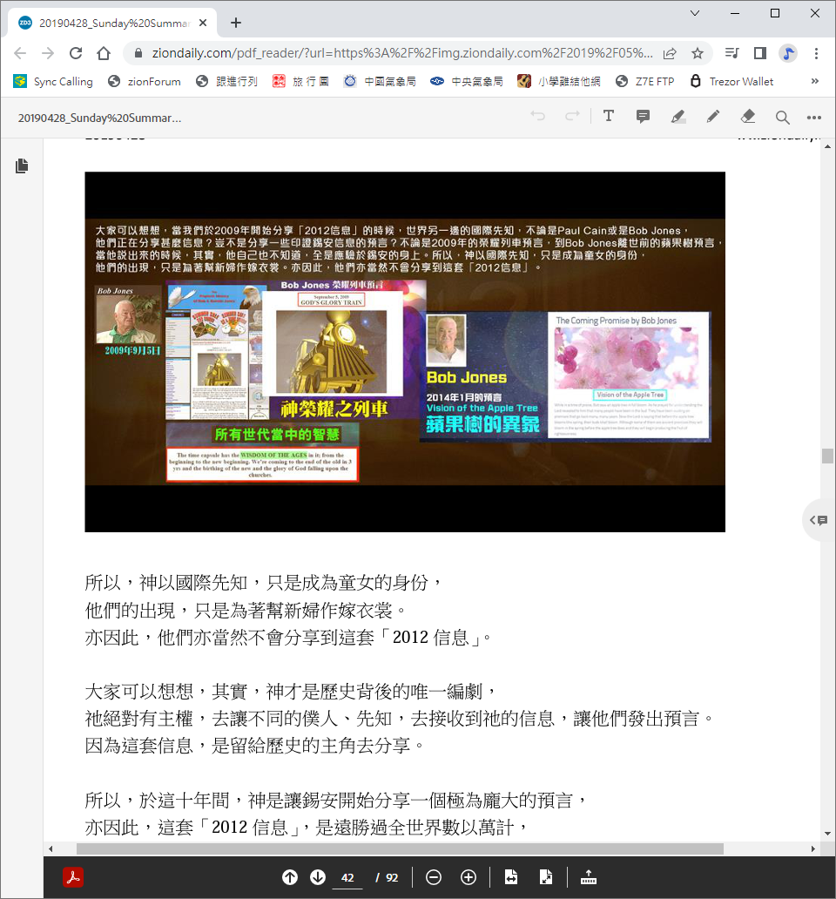
Task: Click the Bob Jones slide image
Action: [405, 351]
